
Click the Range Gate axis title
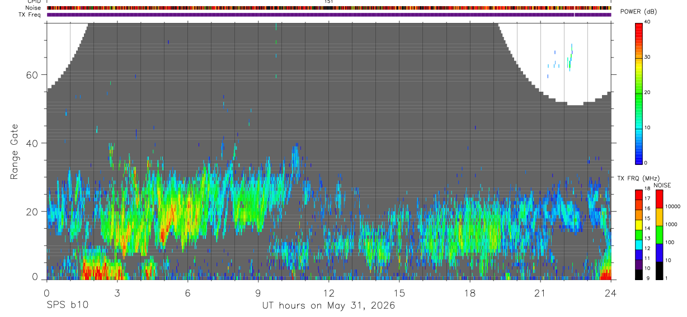[14, 152]
